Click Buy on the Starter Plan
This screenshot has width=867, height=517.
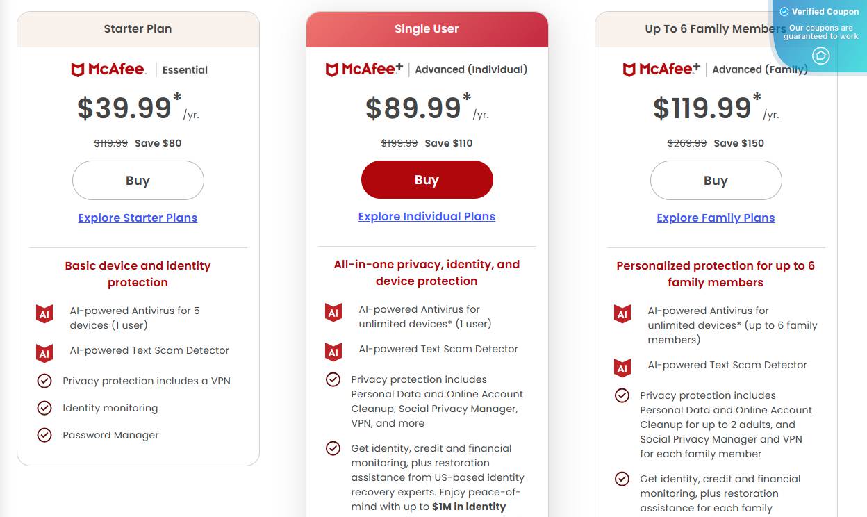(138, 180)
